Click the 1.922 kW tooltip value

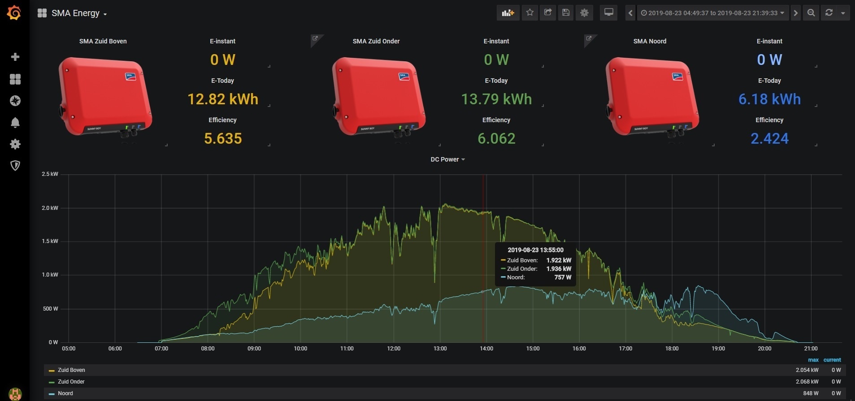click(559, 260)
